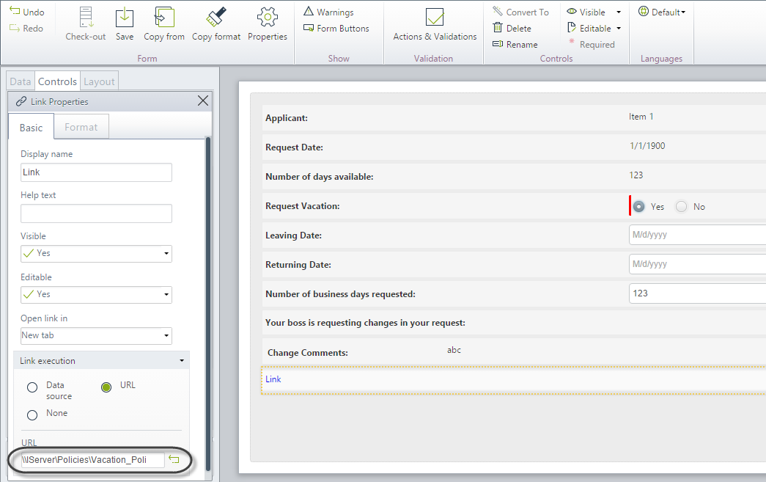Click the properties panel vertical scrollbar

[208, 303]
